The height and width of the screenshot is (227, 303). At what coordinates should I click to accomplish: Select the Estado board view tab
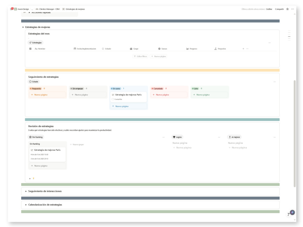(x=34, y=82)
